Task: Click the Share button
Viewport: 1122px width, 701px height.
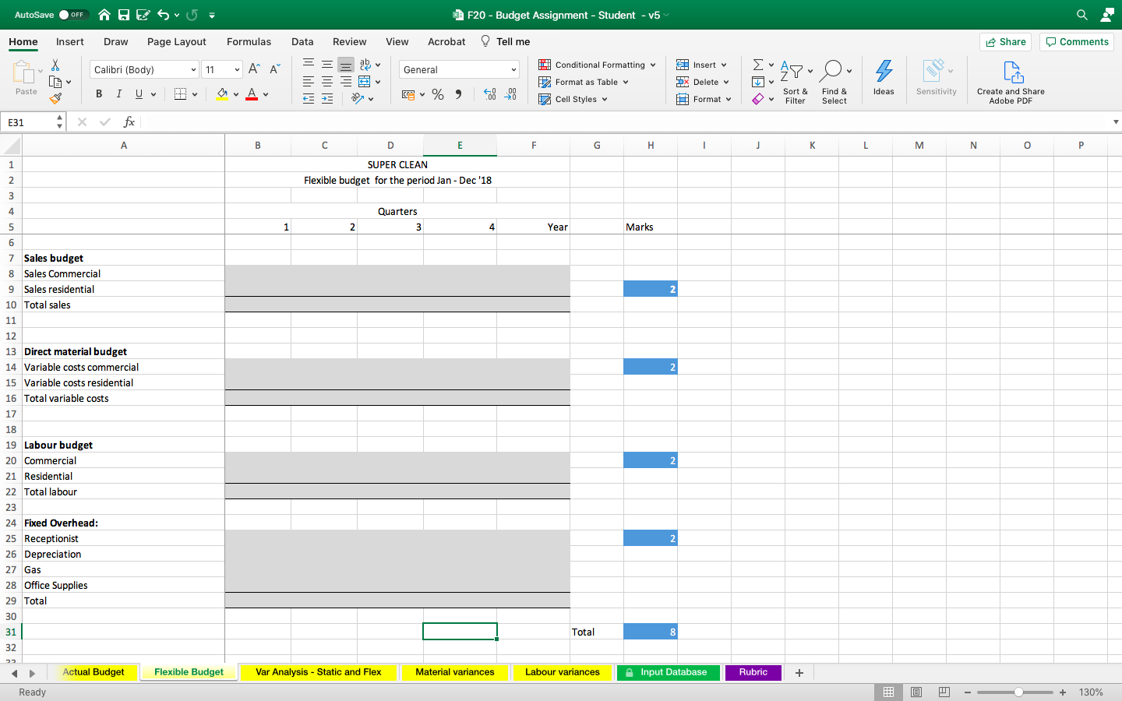Action: pyautogui.click(x=1005, y=41)
